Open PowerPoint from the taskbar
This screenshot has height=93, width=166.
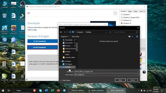[x=58, y=91]
